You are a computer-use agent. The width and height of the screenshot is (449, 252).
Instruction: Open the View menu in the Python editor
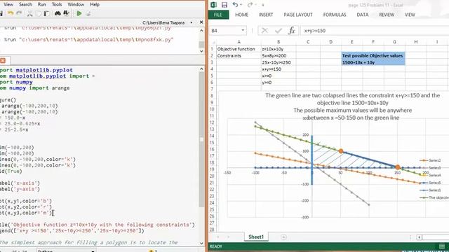8,5
